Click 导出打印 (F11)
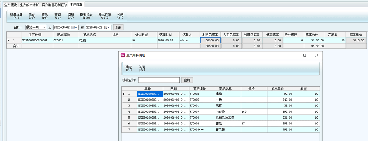This screenshot has width=368, height=141. click(105, 16)
